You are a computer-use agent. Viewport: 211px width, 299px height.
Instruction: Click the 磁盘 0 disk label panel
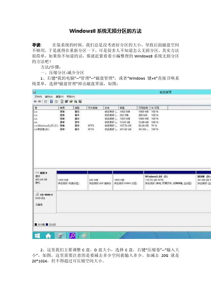tap(45, 180)
